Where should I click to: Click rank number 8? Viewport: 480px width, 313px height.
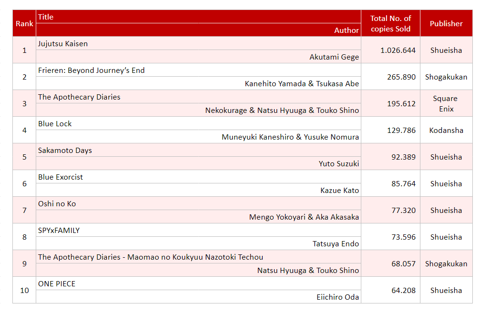pos(24,237)
